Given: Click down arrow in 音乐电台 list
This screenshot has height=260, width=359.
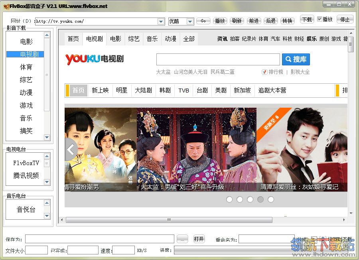Looking at the screenshot, I should click(47, 216).
